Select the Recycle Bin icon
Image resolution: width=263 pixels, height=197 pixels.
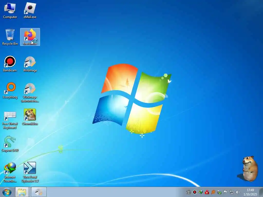coord(10,37)
